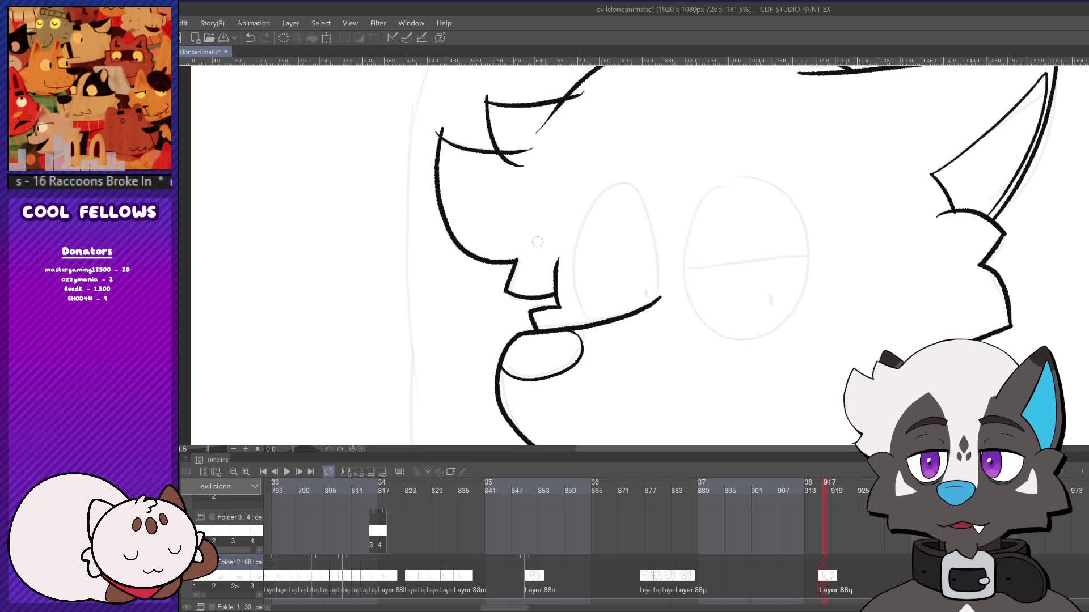Click New animation cel icon
This screenshot has width=1089, height=612.
point(358,471)
